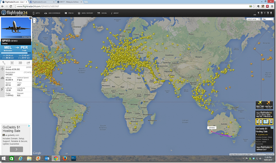Share the QF653 flight
Screen dimensions: 276x163
coord(28,63)
